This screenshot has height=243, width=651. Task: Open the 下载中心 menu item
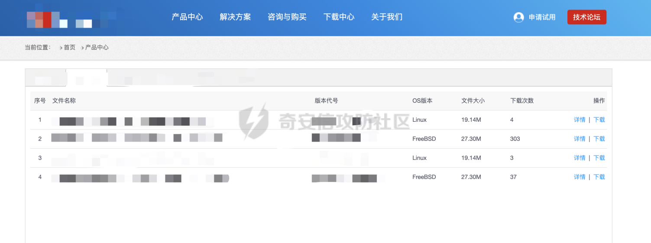click(x=339, y=17)
